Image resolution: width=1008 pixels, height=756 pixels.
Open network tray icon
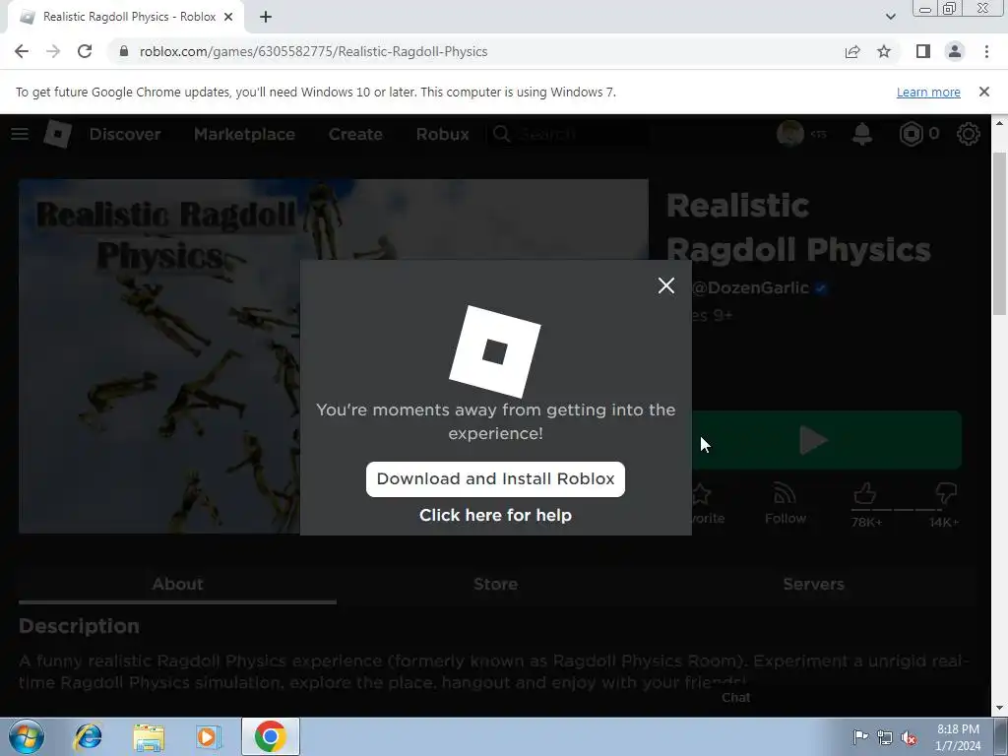[885, 737]
